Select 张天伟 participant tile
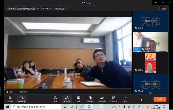The image size is (173, 110). pos(151,21)
